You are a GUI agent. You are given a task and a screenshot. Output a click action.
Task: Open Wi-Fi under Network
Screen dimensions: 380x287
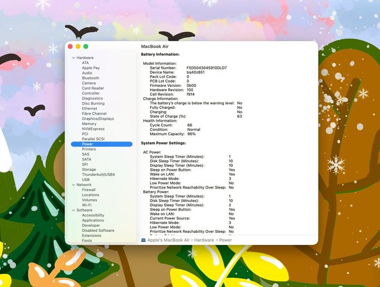tap(87, 205)
